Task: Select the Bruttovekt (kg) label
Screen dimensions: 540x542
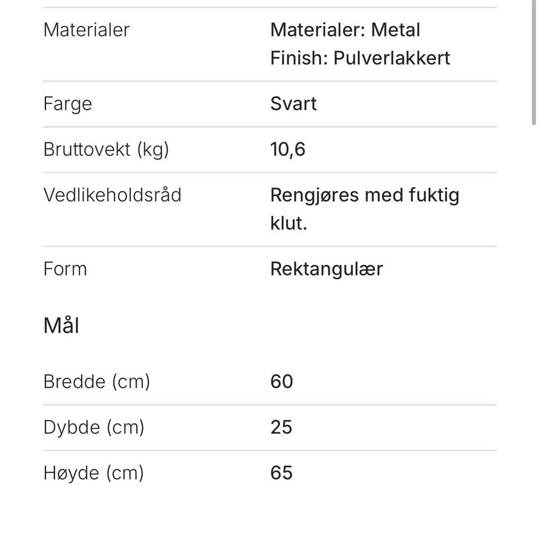Action: (x=106, y=150)
